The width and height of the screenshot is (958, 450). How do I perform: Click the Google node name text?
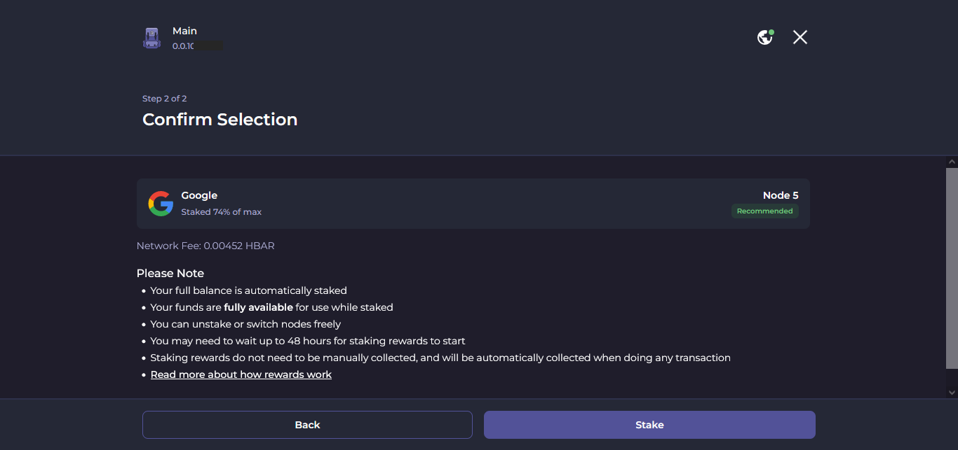point(199,195)
